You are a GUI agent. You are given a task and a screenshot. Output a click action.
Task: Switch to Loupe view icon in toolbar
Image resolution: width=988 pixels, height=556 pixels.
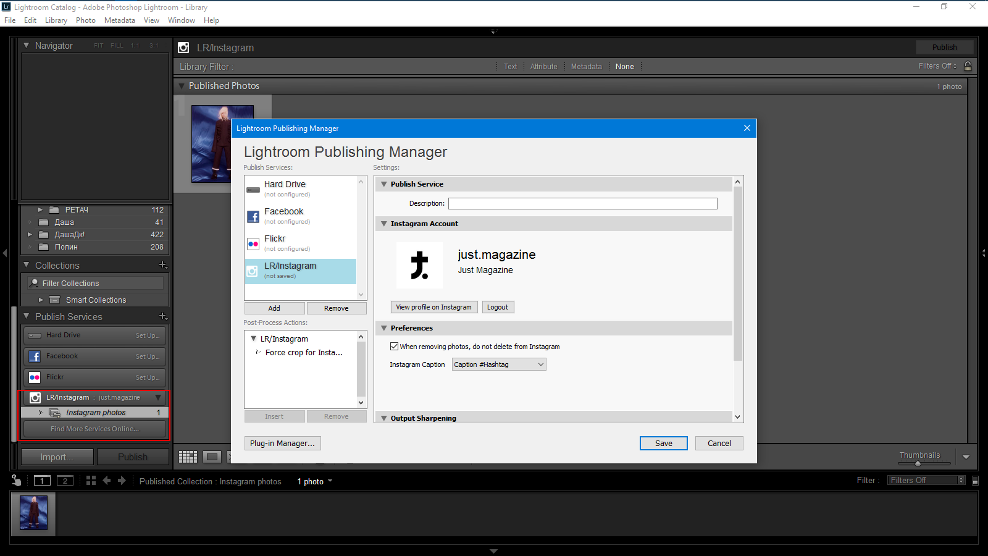(212, 457)
